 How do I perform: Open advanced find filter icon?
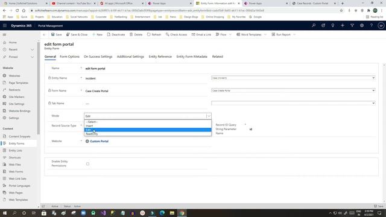click(x=352, y=25)
